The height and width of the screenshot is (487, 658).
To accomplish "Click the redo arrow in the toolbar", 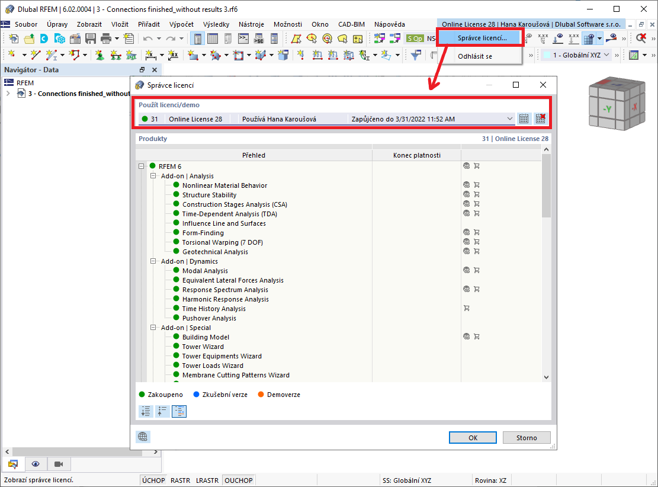I will 171,39.
